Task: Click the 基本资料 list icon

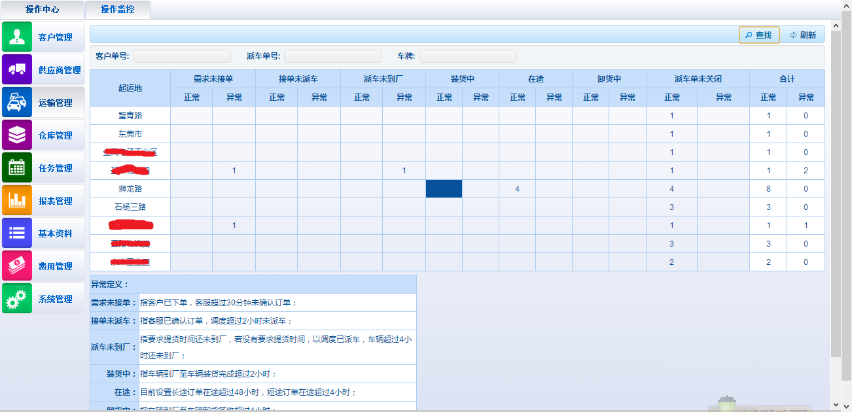Action: [x=17, y=233]
